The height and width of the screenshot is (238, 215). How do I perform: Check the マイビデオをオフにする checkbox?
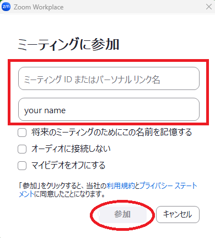(x=22, y=165)
